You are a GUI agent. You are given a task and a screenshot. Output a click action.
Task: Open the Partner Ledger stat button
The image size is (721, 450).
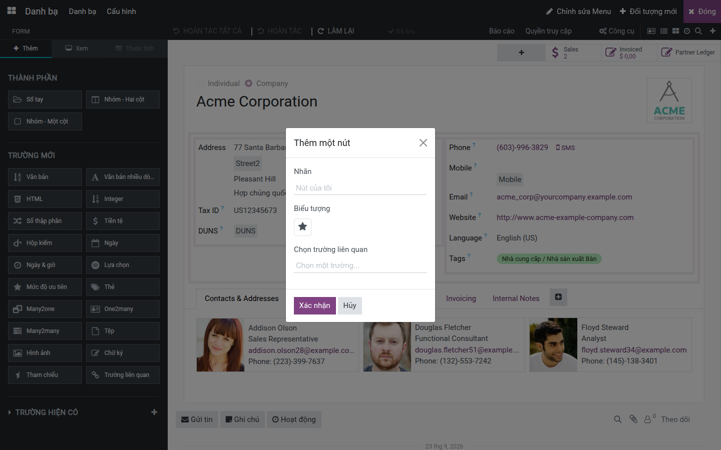click(x=688, y=52)
